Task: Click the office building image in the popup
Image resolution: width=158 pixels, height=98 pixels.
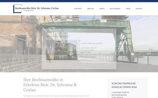Action: pyautogui.click(x=62, y=50)
